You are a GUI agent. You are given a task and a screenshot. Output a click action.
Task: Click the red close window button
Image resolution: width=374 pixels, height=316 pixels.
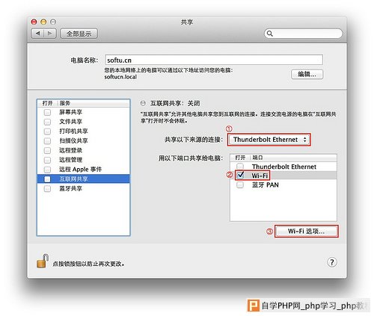pos(34,22)
